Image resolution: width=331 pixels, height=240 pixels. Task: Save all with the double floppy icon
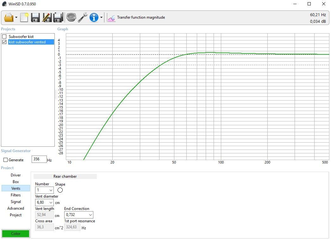58,17
